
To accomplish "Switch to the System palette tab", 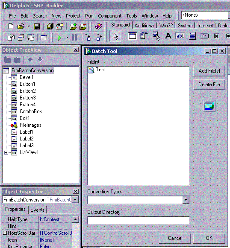I will (185, 26).
